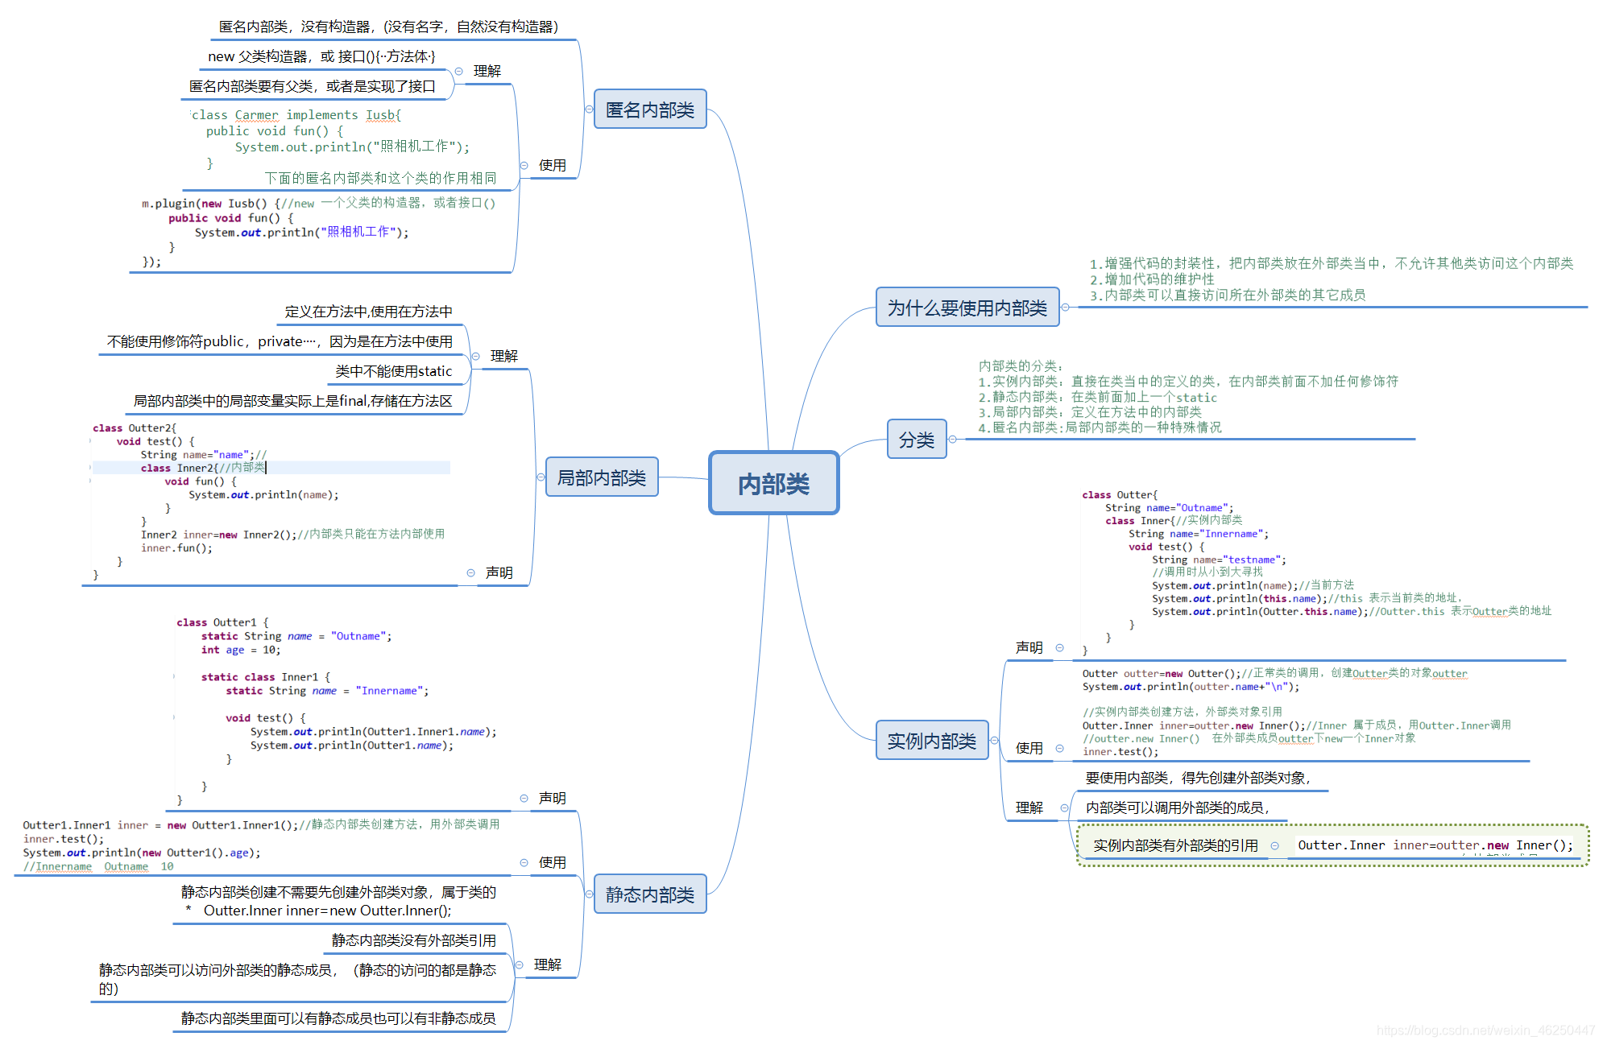
Task: Select the 实例内部类有外部类的引用 node
Action: click(1175, 846)
